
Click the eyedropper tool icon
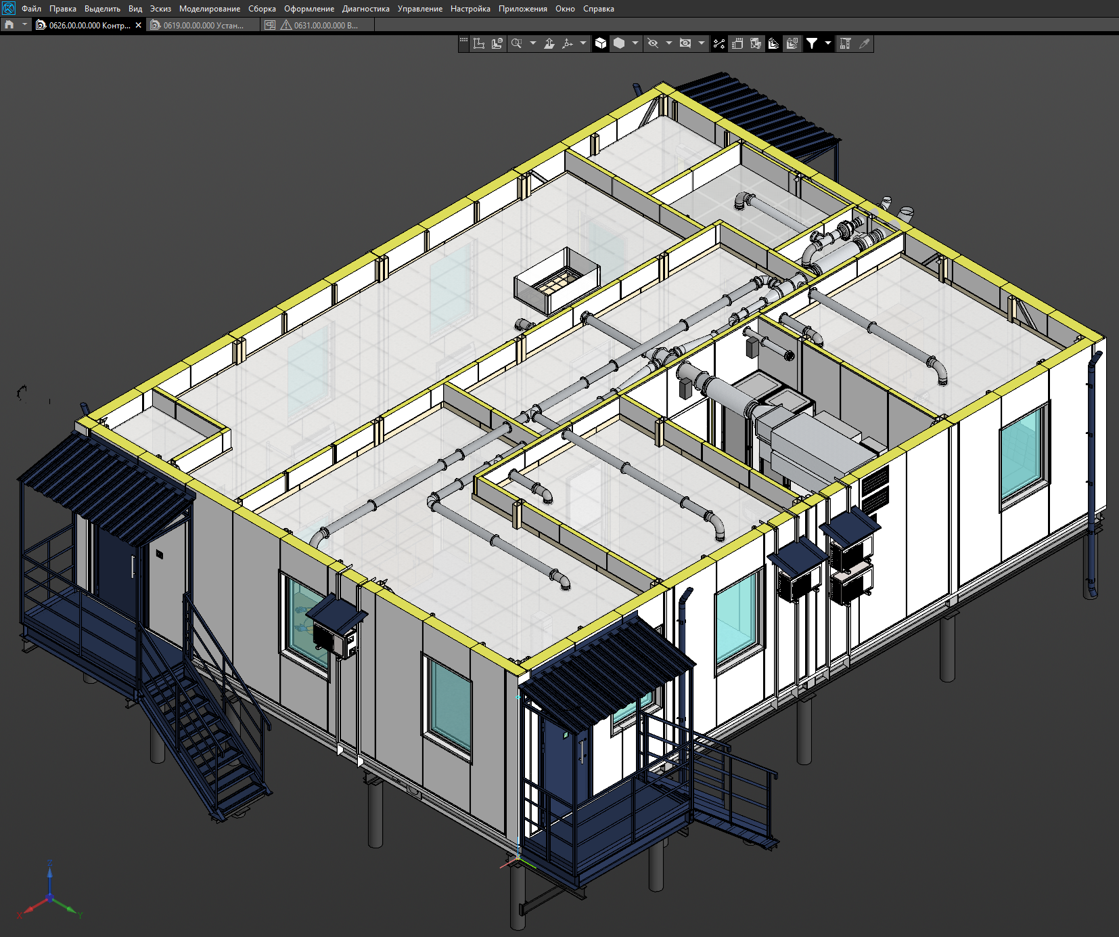864,44
